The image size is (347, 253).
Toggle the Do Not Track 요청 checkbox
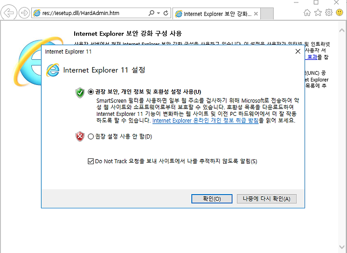91,161
